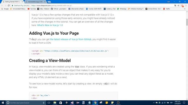188x105 pixels.
Task: Follow the 'What's New in Vue.js 1.0' link
Action: click(50, 25)
